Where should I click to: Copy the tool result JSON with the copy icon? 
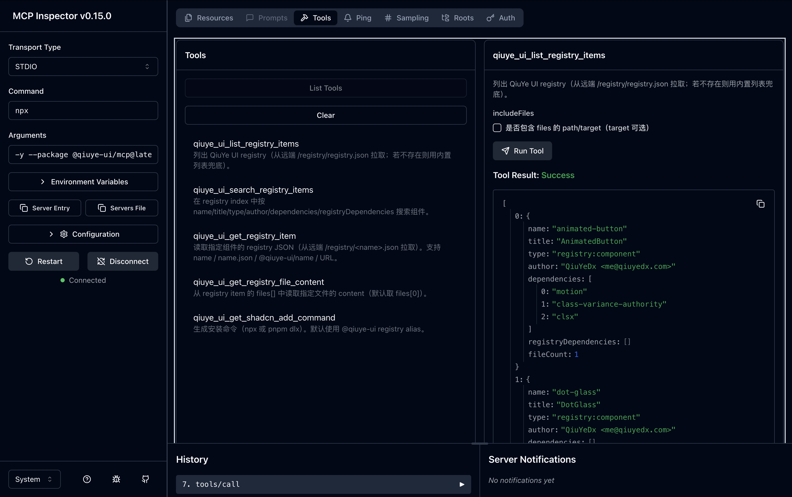760,204
